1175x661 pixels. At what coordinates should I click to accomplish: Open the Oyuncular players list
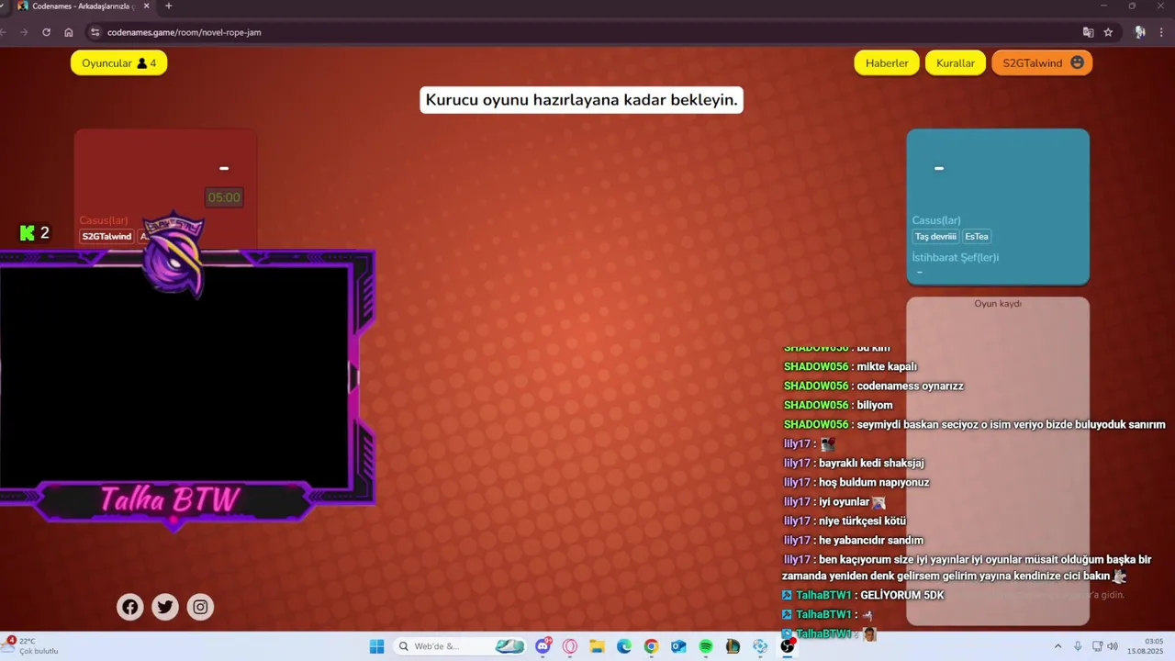pyautogui.click(x=119, y=63)
